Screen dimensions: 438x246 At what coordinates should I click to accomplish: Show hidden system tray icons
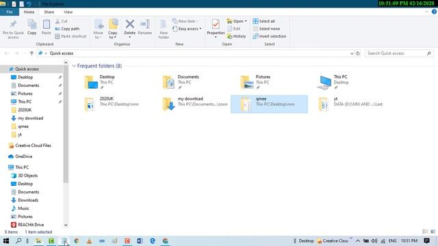pos(358,241)
